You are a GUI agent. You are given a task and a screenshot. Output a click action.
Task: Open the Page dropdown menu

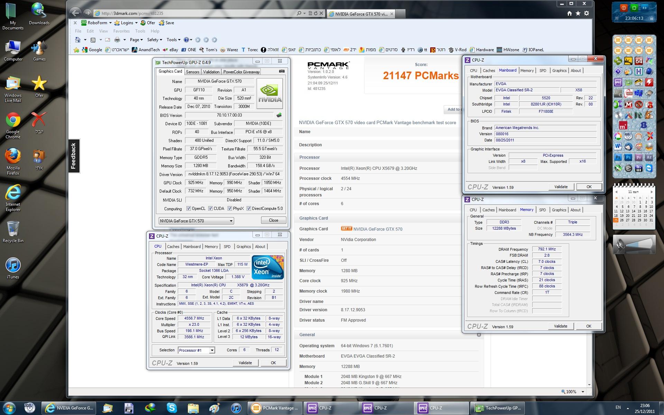(136, 40)
